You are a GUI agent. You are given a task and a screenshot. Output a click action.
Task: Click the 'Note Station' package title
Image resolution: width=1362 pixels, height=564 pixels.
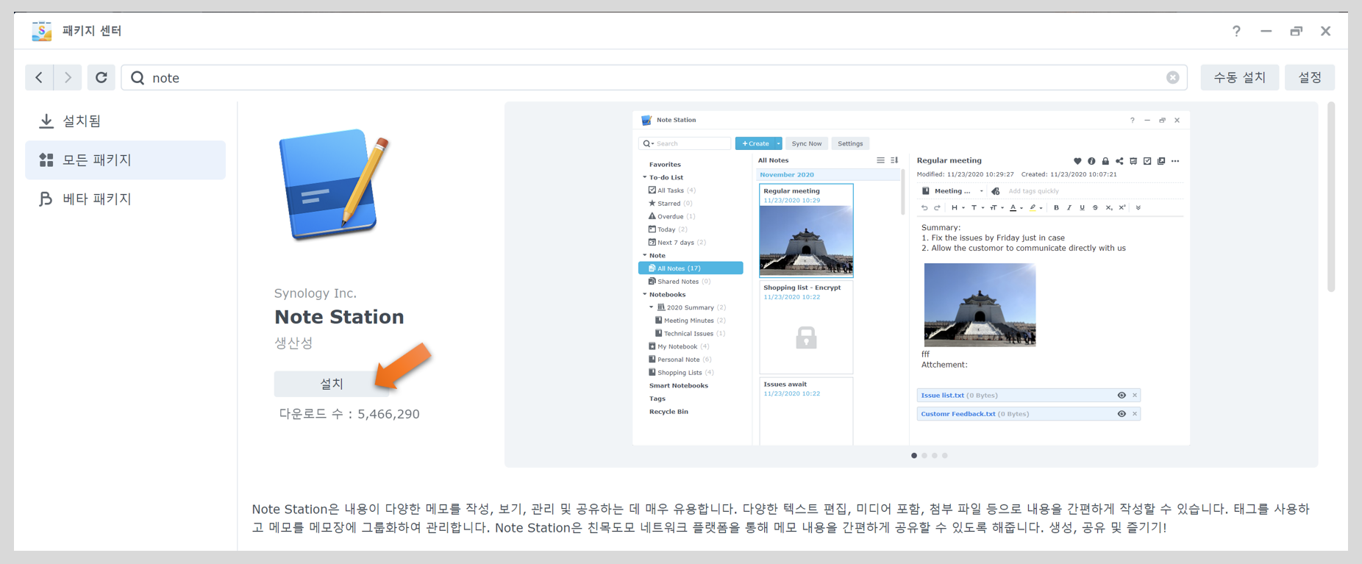339,317
